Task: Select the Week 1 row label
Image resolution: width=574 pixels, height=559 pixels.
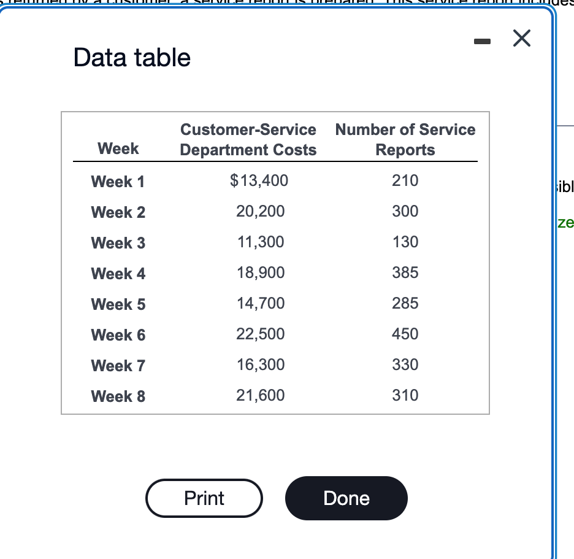Action: click(118, 181)
